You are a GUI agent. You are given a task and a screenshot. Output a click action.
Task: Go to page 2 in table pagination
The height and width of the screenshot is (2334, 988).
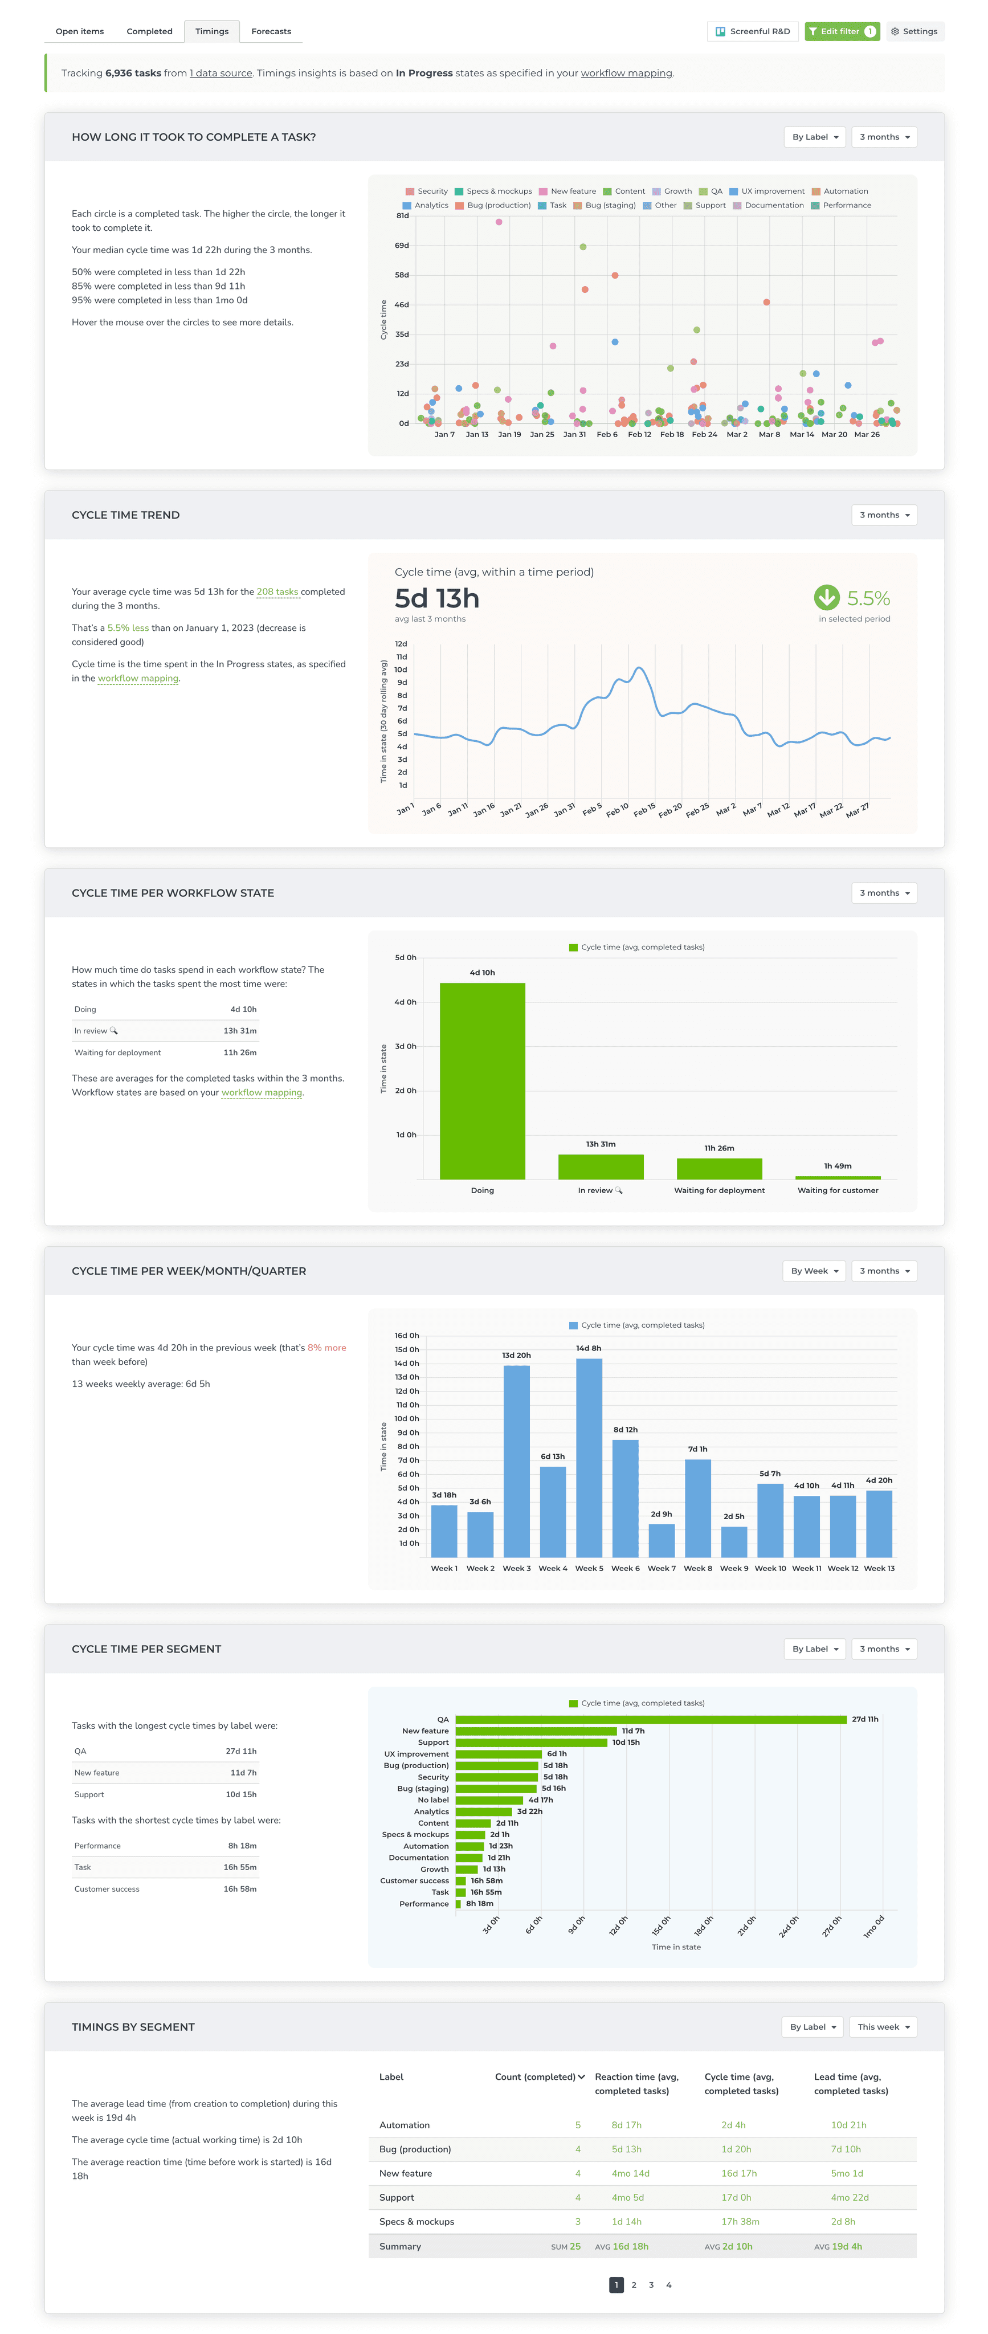point(634,2285)
